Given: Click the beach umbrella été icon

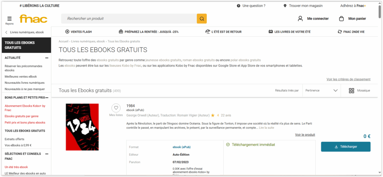Looking at the screenshot, I should pos(208,31).
